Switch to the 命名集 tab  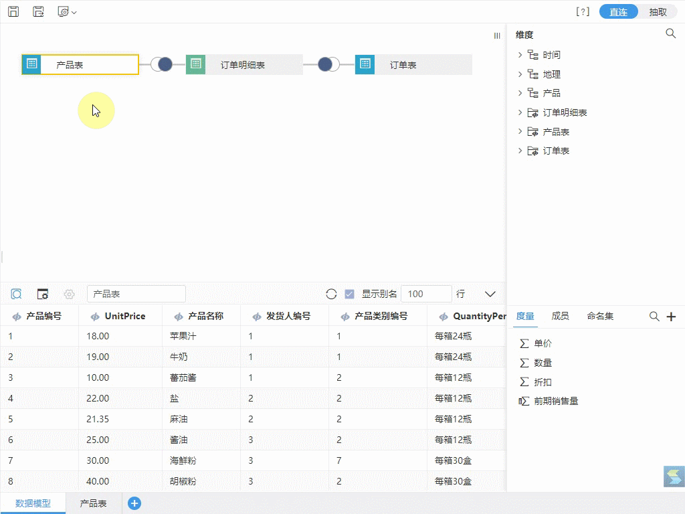600,316
